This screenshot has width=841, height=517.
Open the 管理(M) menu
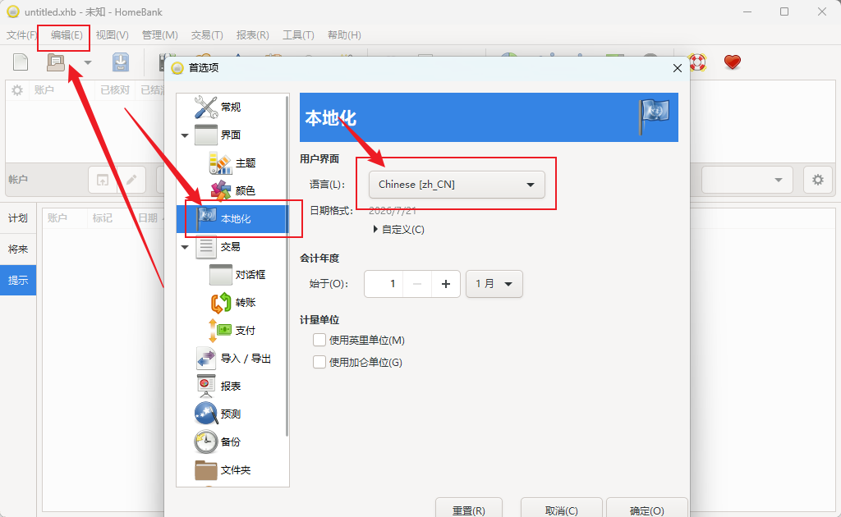click(x=160, y=34)
